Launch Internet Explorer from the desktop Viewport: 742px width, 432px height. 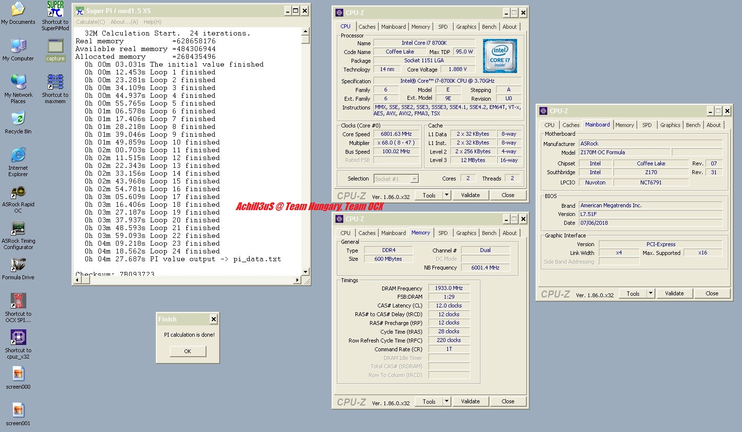(18, 162)
